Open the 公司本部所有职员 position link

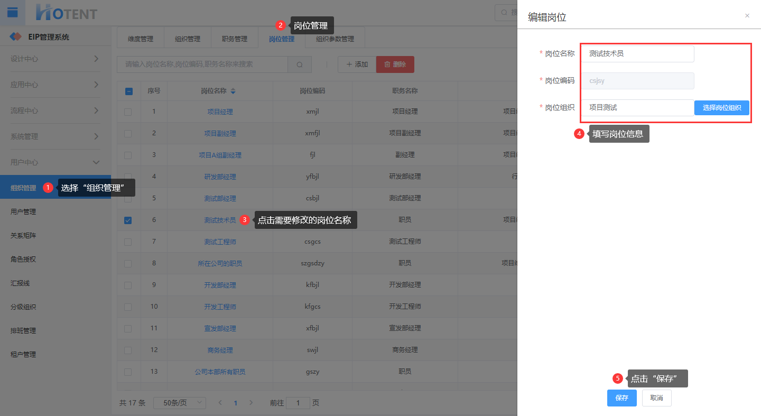(220, 372)
